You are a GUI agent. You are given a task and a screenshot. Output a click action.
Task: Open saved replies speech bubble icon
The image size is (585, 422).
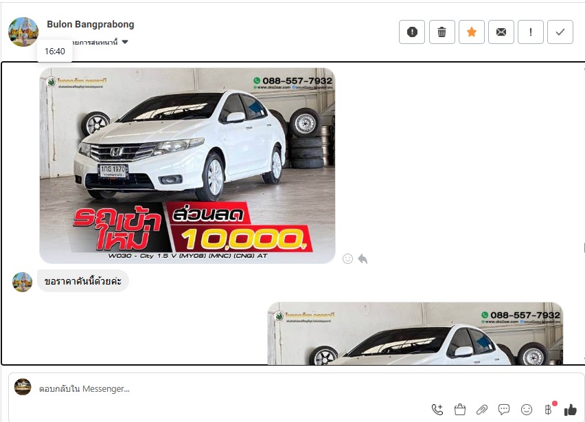coord(504,410)
